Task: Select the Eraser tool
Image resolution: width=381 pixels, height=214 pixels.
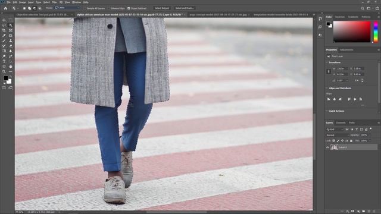Action: point(11,46)
